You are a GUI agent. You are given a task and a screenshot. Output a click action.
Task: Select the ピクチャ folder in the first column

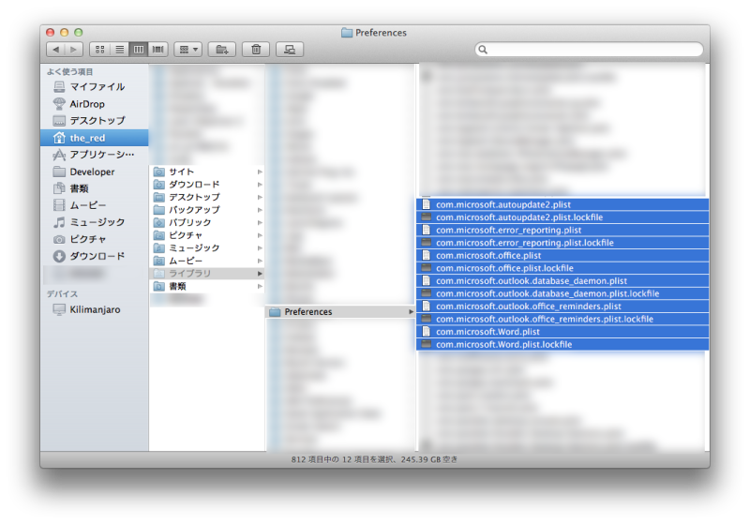[x=207, y=235]
